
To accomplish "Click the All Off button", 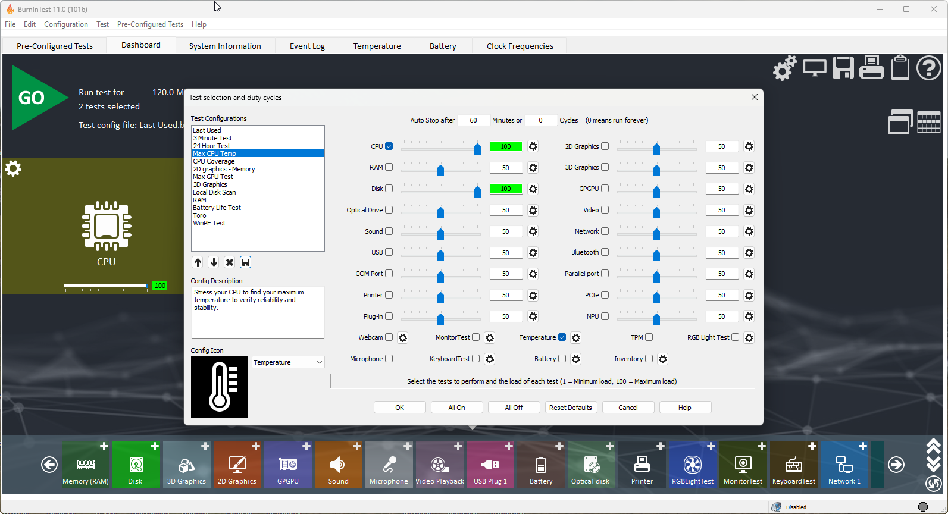I will point(514,408).
